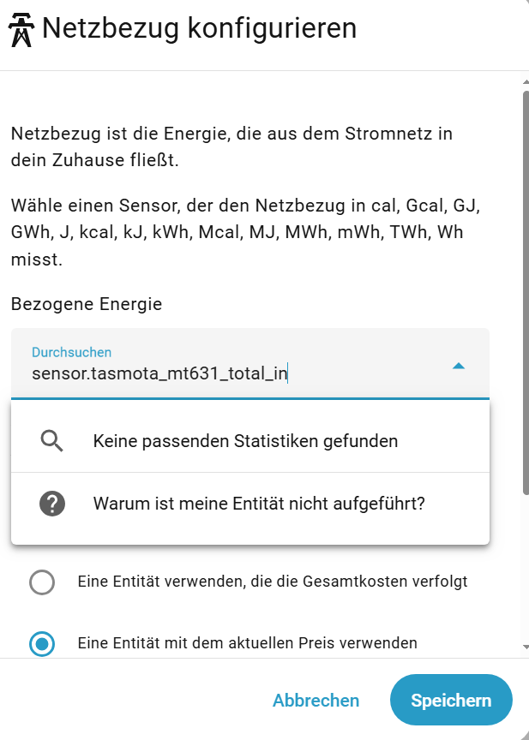
Task: Click the 'Durchsuchen' field label
Action: [72, 352]
